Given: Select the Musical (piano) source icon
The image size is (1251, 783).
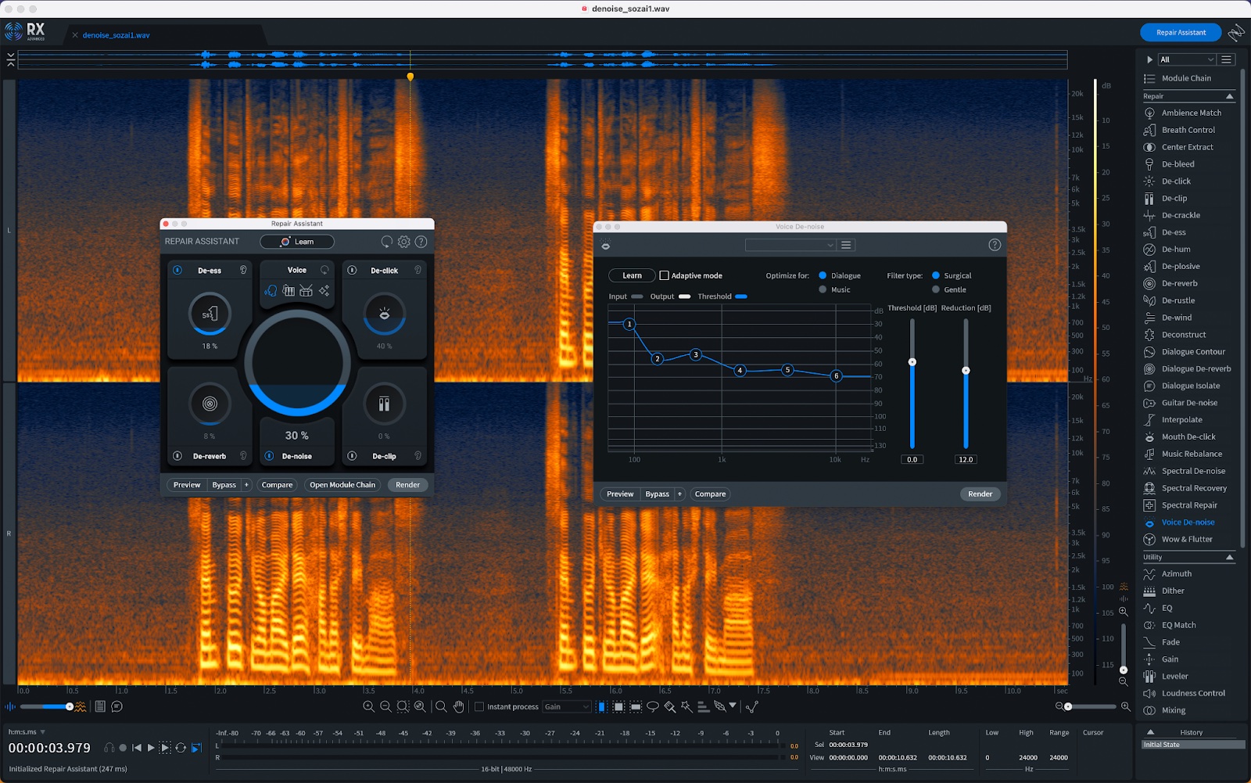Looking at the screenshot, I should 289,291.
